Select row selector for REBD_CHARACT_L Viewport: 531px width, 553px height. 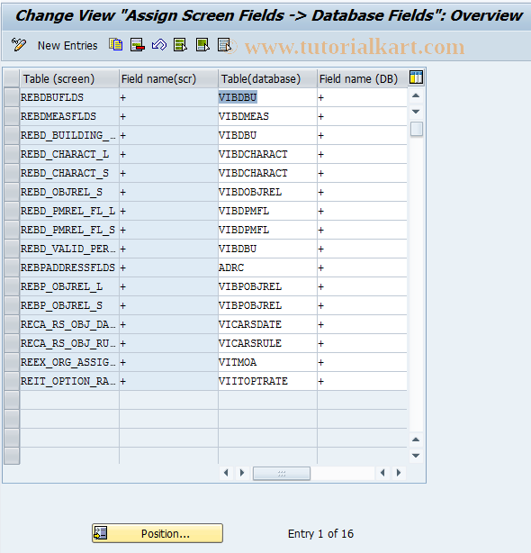[x=12, y=154]
